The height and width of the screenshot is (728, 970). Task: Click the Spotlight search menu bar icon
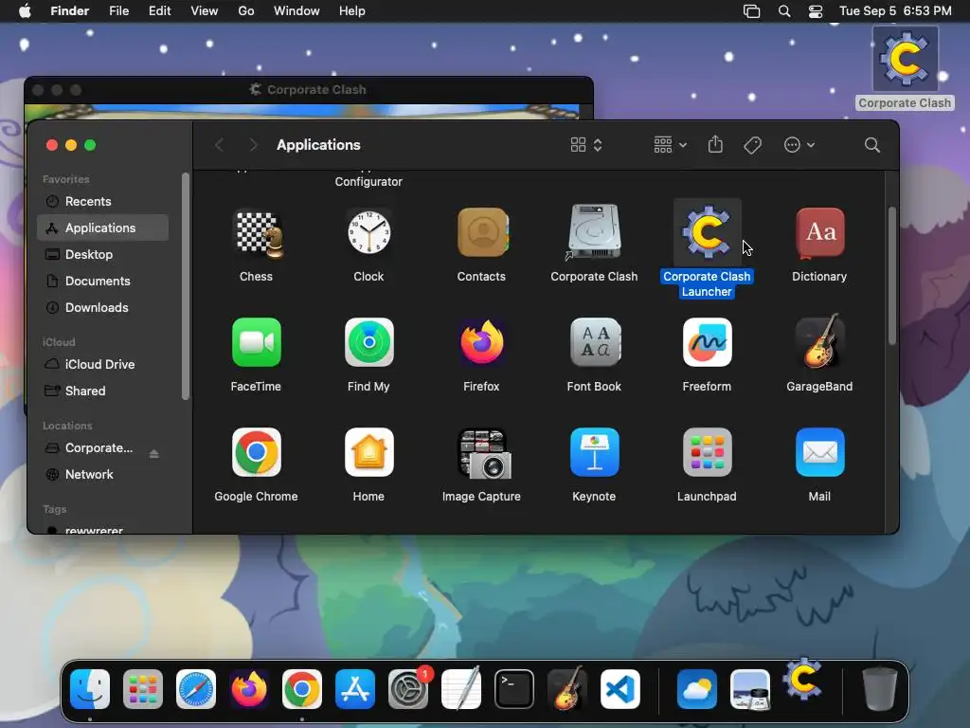click(x=784, y=11)
